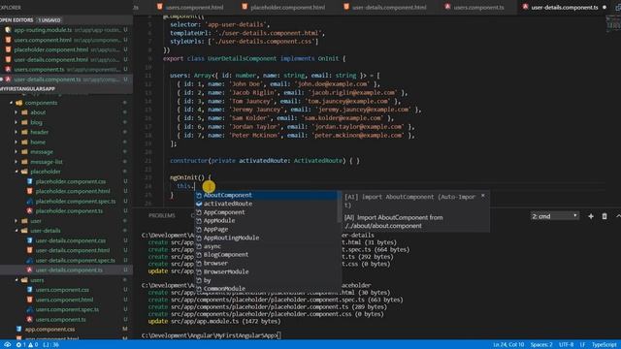
Task: Change line endings via LF status item
Action: 582,345
